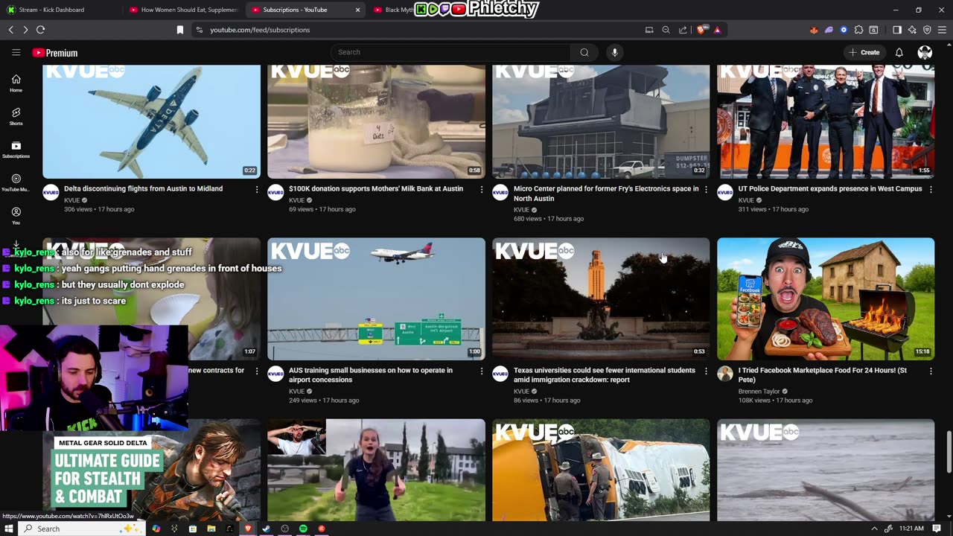Viewport: 953px width, 536px height.
Task: Open the browser main menu
Action: [942, 30]
